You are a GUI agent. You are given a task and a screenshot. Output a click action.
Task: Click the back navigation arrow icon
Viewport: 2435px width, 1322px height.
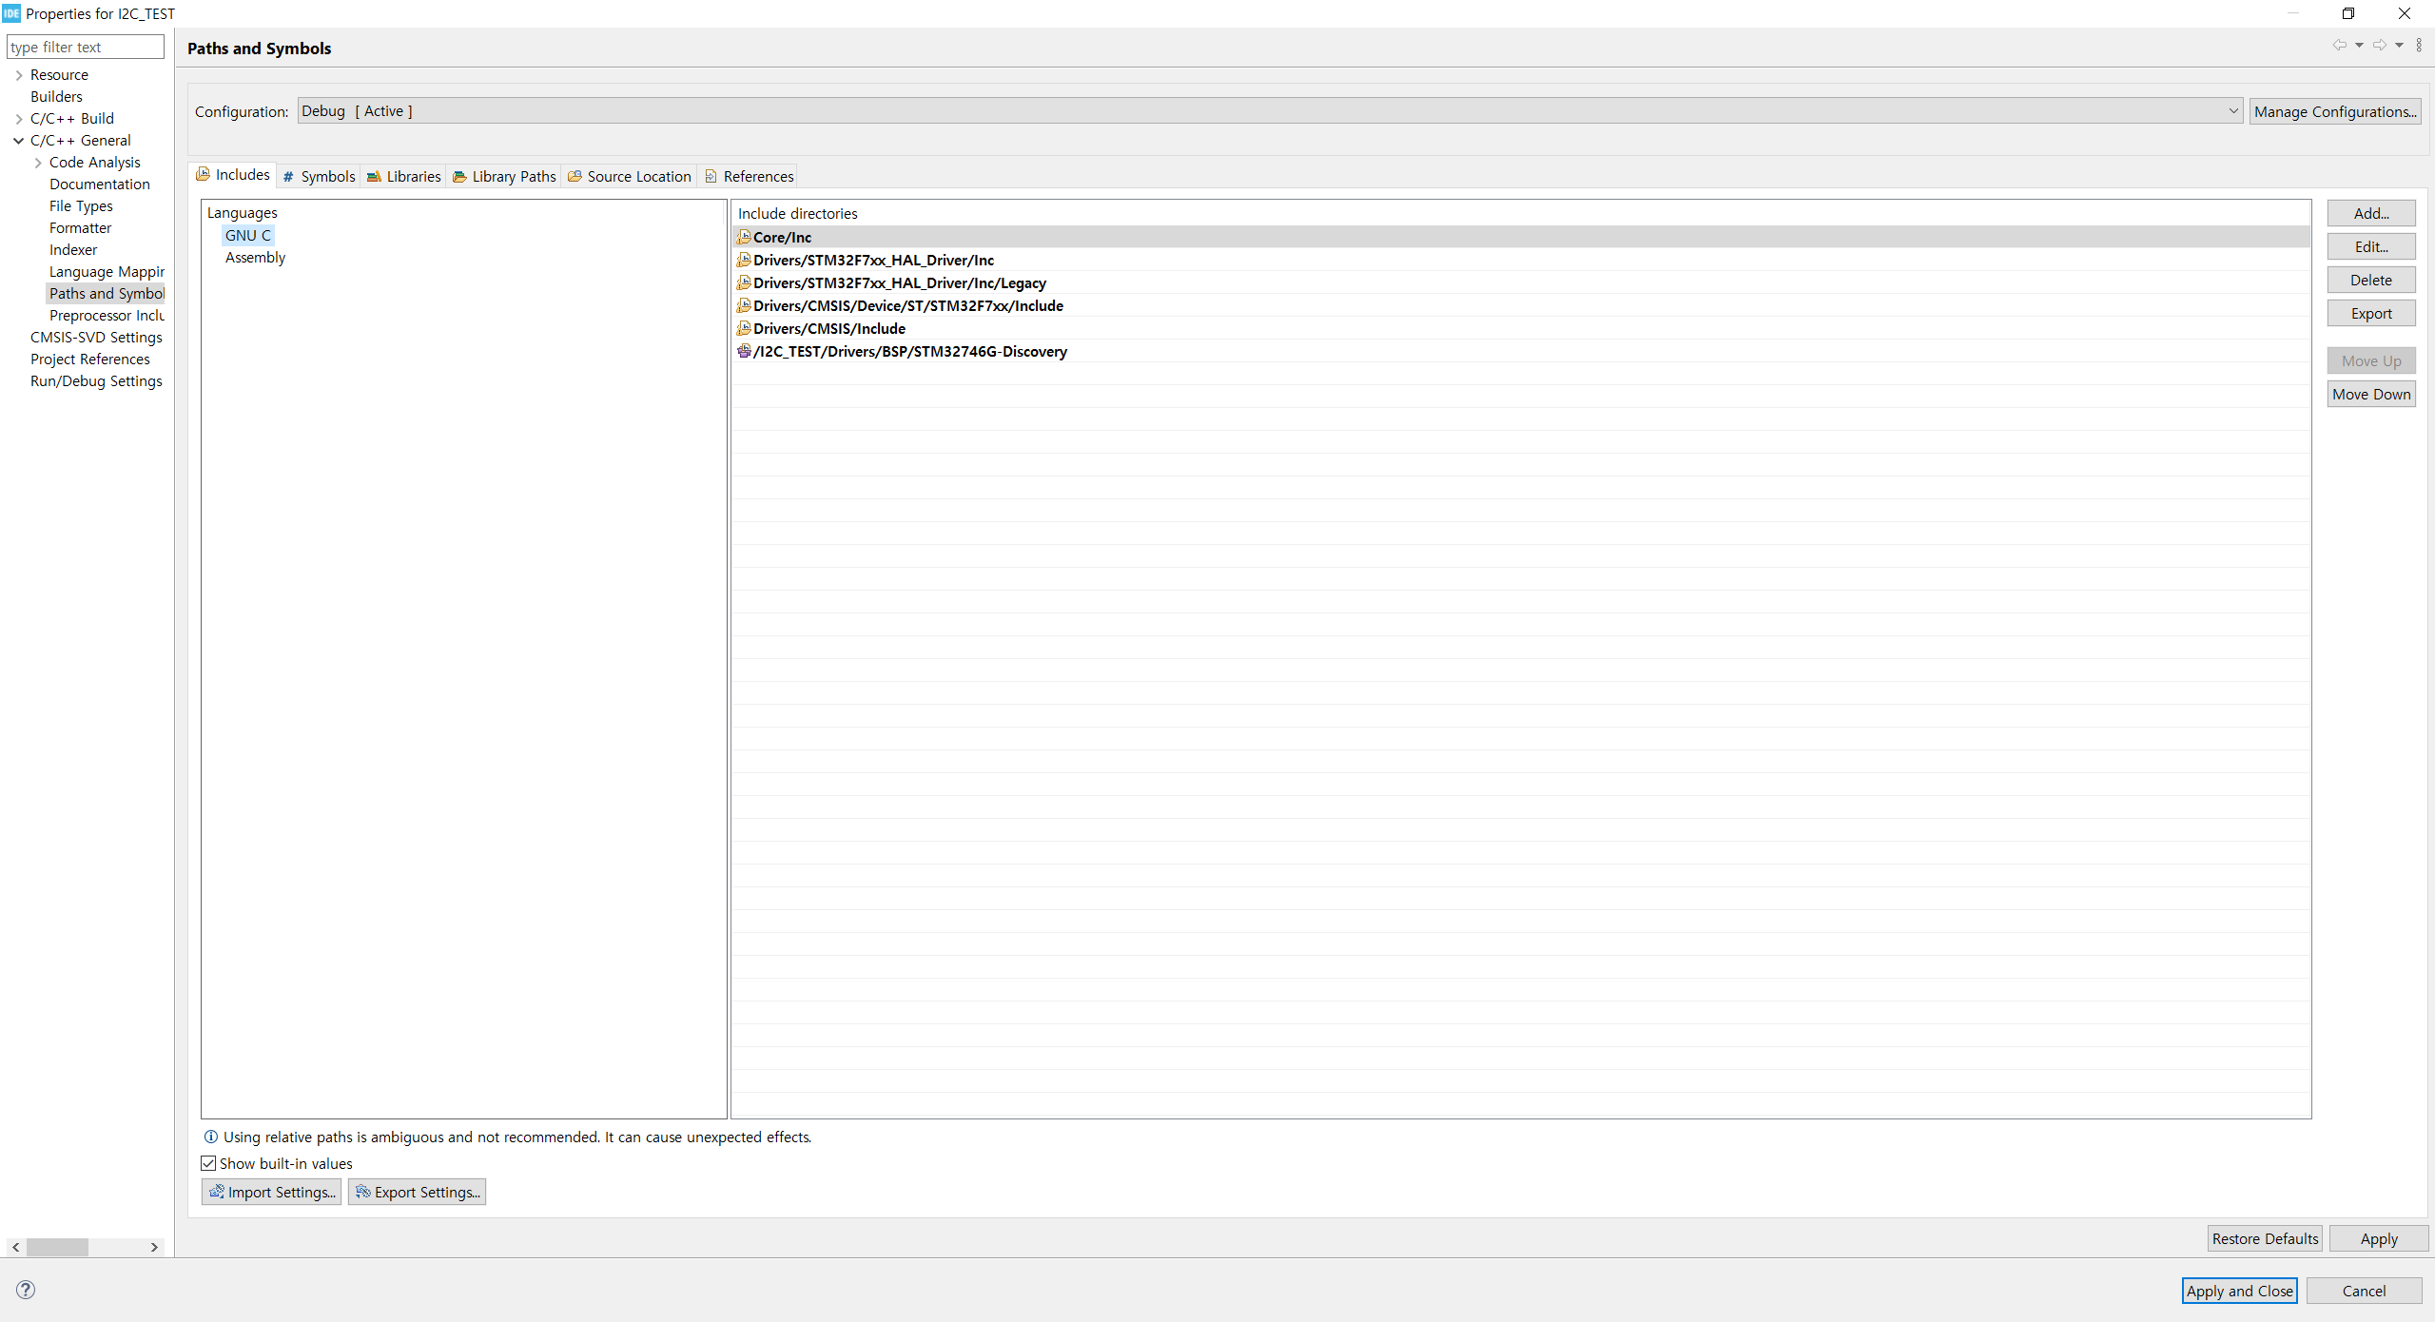pos(2339,45)
